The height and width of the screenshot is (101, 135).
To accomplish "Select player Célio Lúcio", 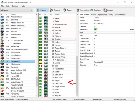I will pyautogui.click(x=59, y=83).
